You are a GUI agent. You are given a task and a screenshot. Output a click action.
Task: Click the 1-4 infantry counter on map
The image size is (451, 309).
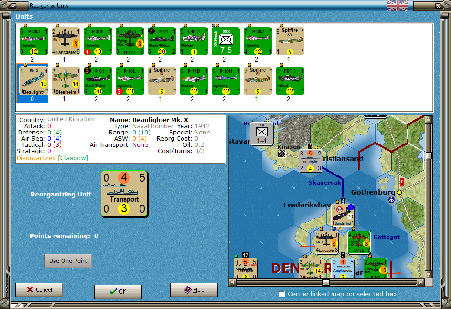pos(261,134)
